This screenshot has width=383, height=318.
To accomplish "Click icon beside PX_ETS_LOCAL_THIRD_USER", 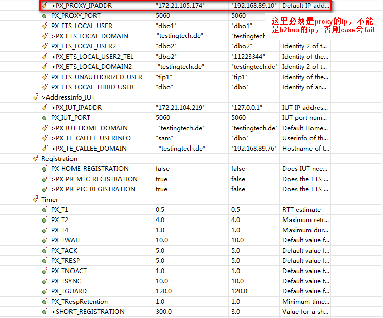I will coord(45,87).
